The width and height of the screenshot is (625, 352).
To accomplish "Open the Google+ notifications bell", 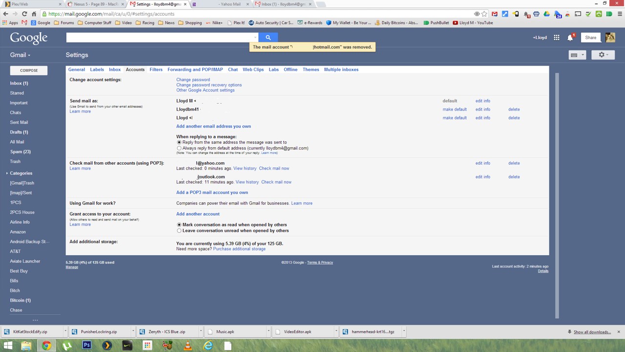I will 570,38.
